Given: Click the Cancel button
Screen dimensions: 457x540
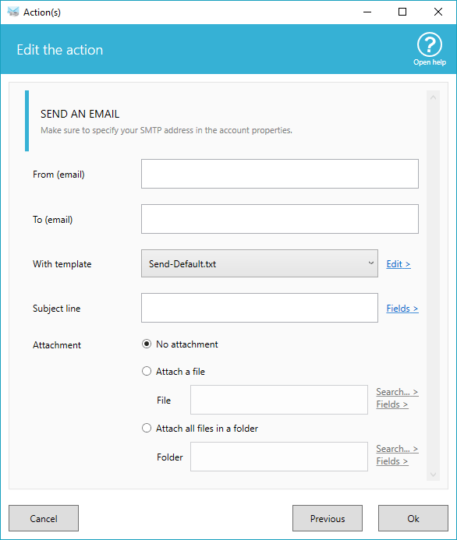Looking at the screenshot, I should click(x=44, y=518).
